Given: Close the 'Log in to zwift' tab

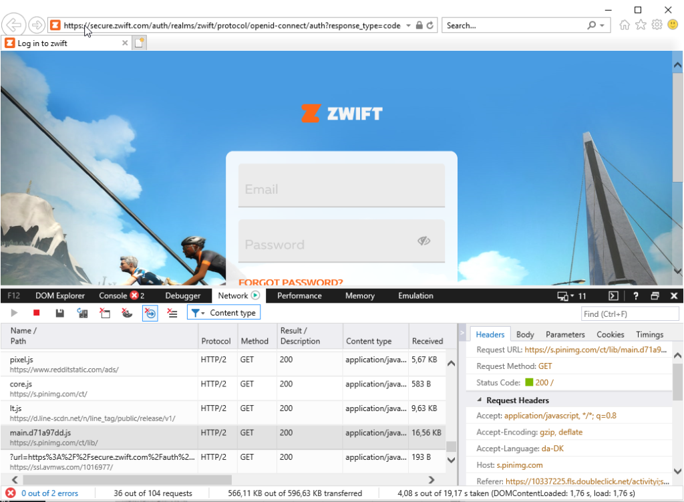Looking at the screenshot, I should click(125, 43).
